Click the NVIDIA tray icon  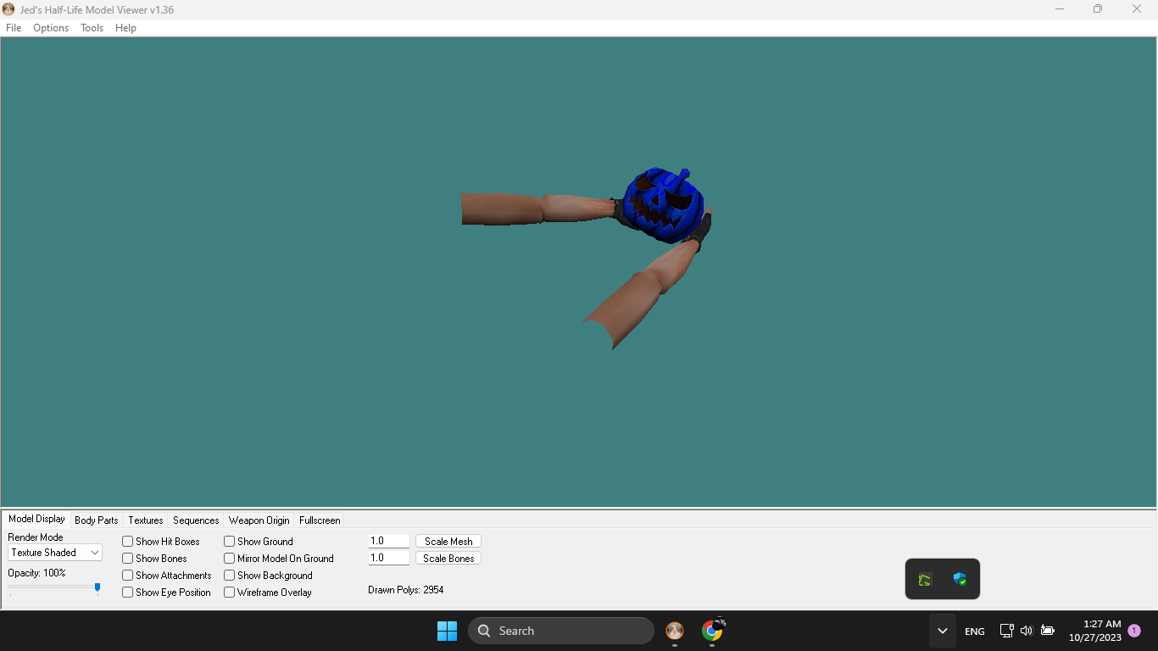pyautogui.click(x=925, y=580)
